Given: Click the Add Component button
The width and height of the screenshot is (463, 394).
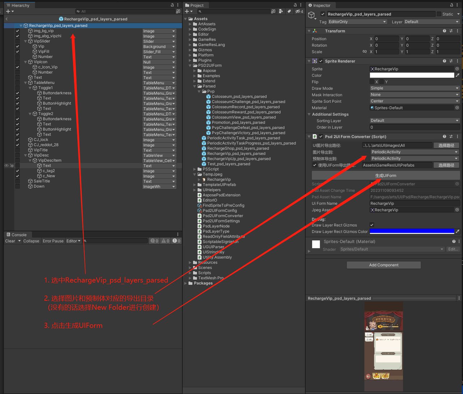Looking at the screenshot, I should (x=384, y=265).
